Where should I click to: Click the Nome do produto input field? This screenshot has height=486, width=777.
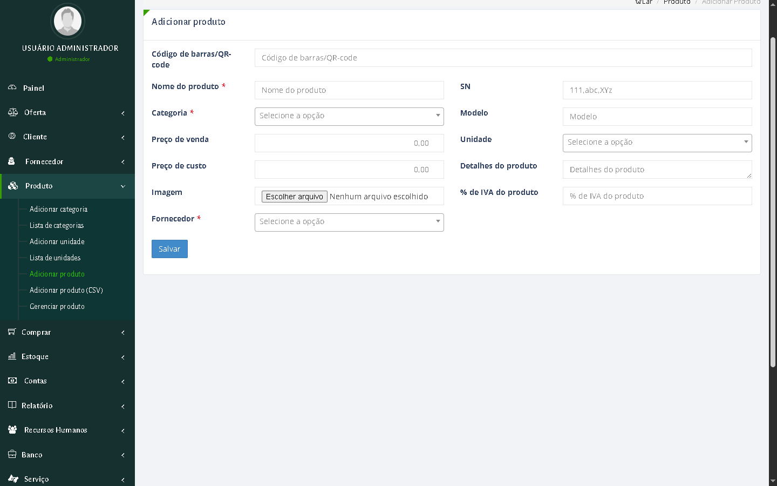click(x=349, y=90)
